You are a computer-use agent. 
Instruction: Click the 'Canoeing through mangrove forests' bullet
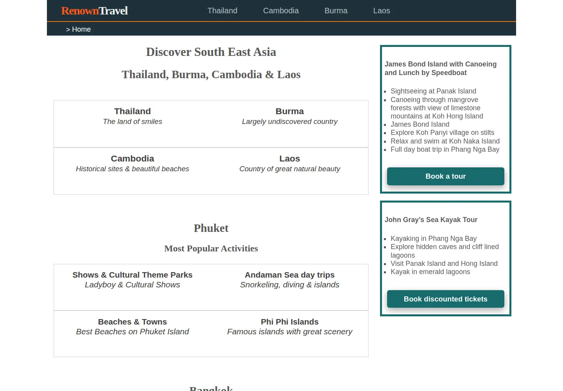tap(437, 108)
